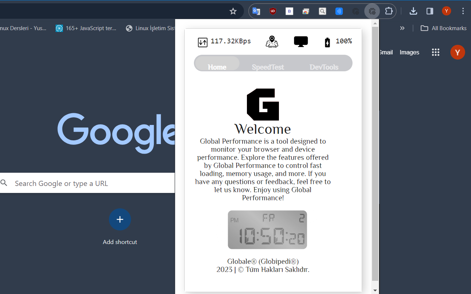Screen dimensions: 471x294
Task: Click the network speed arrows icon
Action: [x=202, y=42]
